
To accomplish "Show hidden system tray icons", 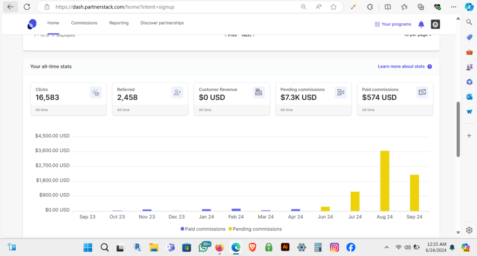I will [386, 247].
